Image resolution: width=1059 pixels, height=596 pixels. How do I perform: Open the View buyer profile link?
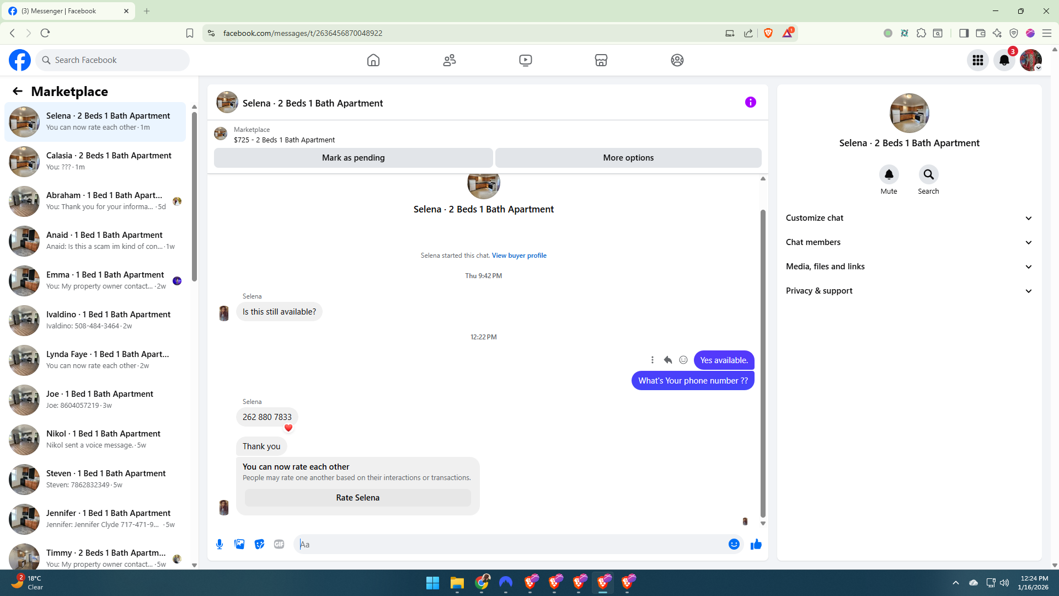(x=519, y=256)
